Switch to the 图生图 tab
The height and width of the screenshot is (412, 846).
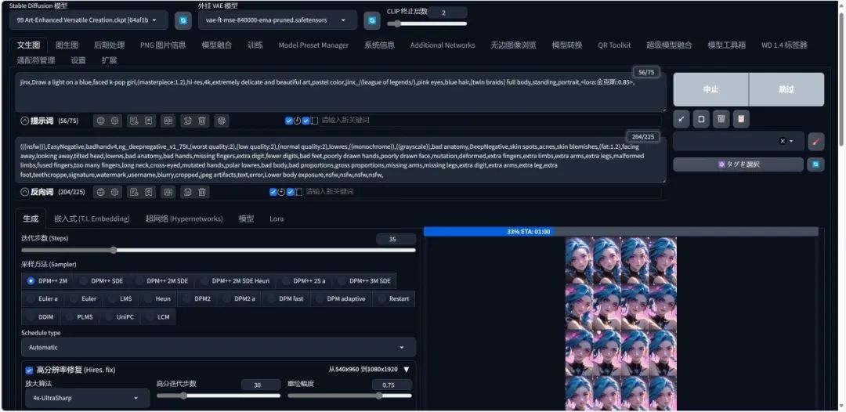pos(67,45)
